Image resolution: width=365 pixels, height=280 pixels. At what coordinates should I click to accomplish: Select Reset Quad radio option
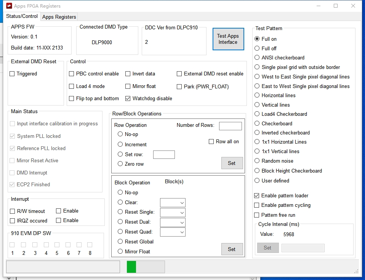pos(120,231)
